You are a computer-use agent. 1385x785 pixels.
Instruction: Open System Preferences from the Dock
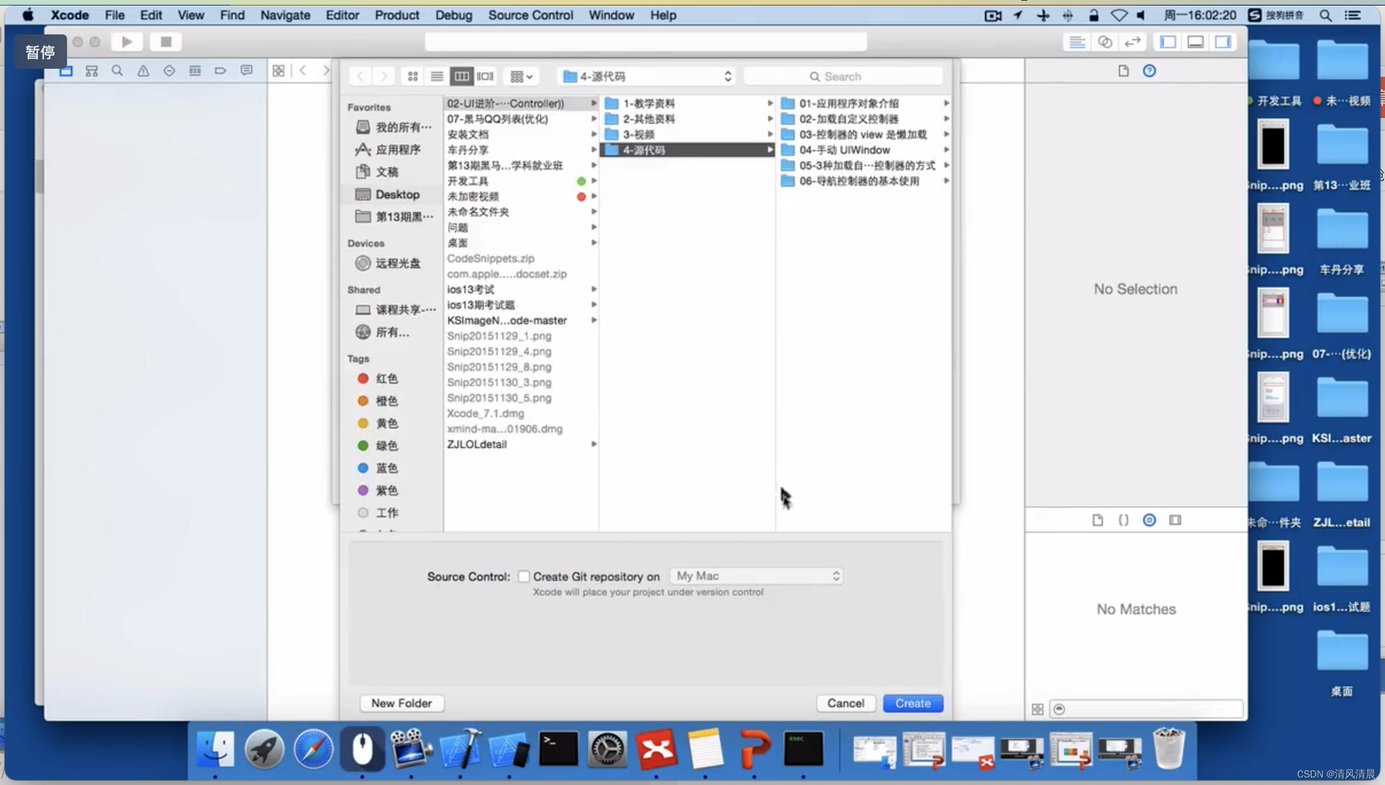608,749
